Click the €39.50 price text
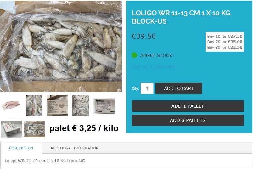This screenshot has width=253, height=170. 144,36
